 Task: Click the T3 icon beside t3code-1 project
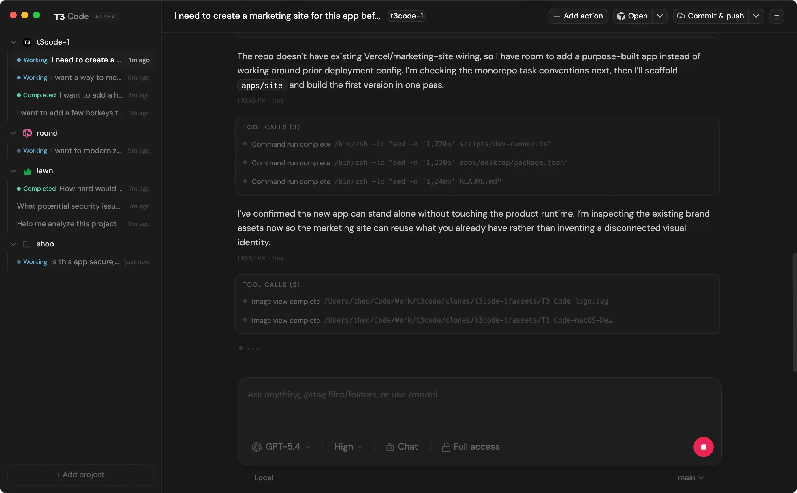point(27,42)
